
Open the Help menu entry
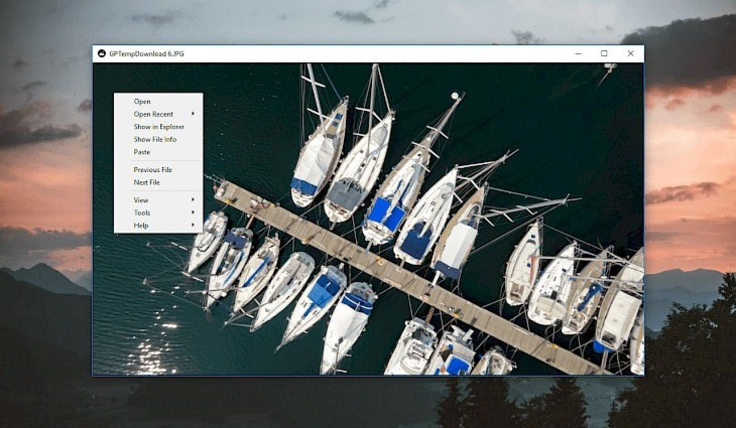(141, 225)
